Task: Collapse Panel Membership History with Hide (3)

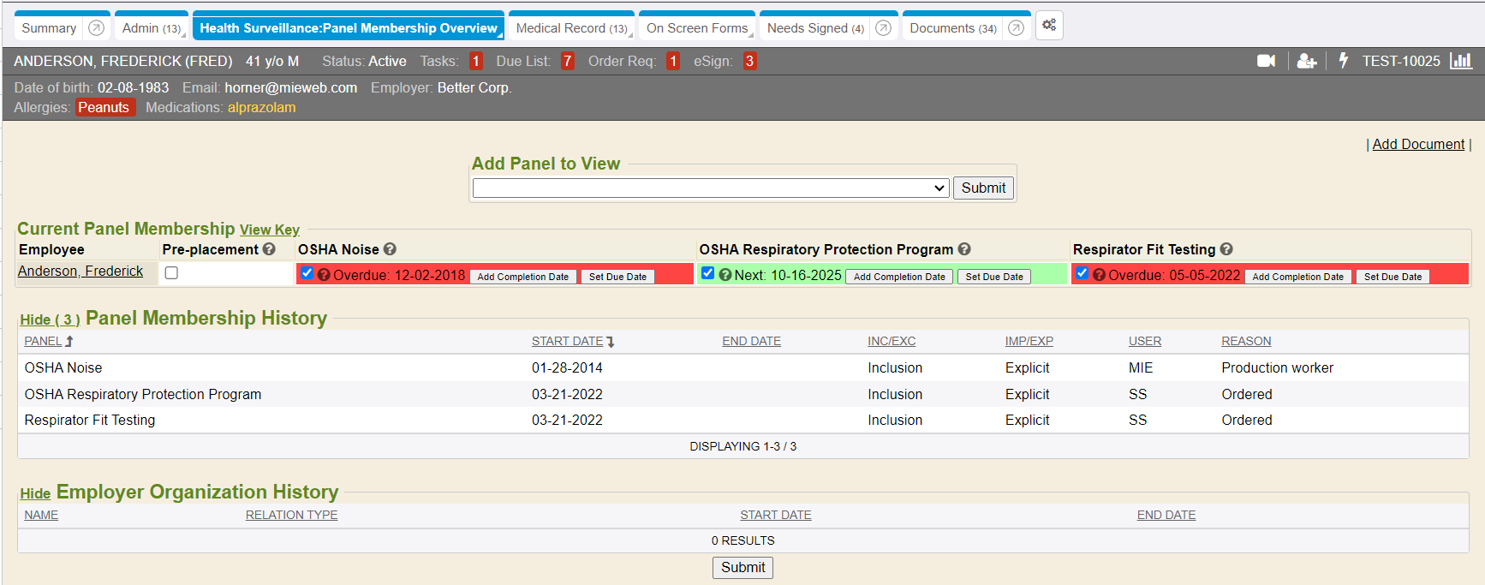Action: click(50, 319)
